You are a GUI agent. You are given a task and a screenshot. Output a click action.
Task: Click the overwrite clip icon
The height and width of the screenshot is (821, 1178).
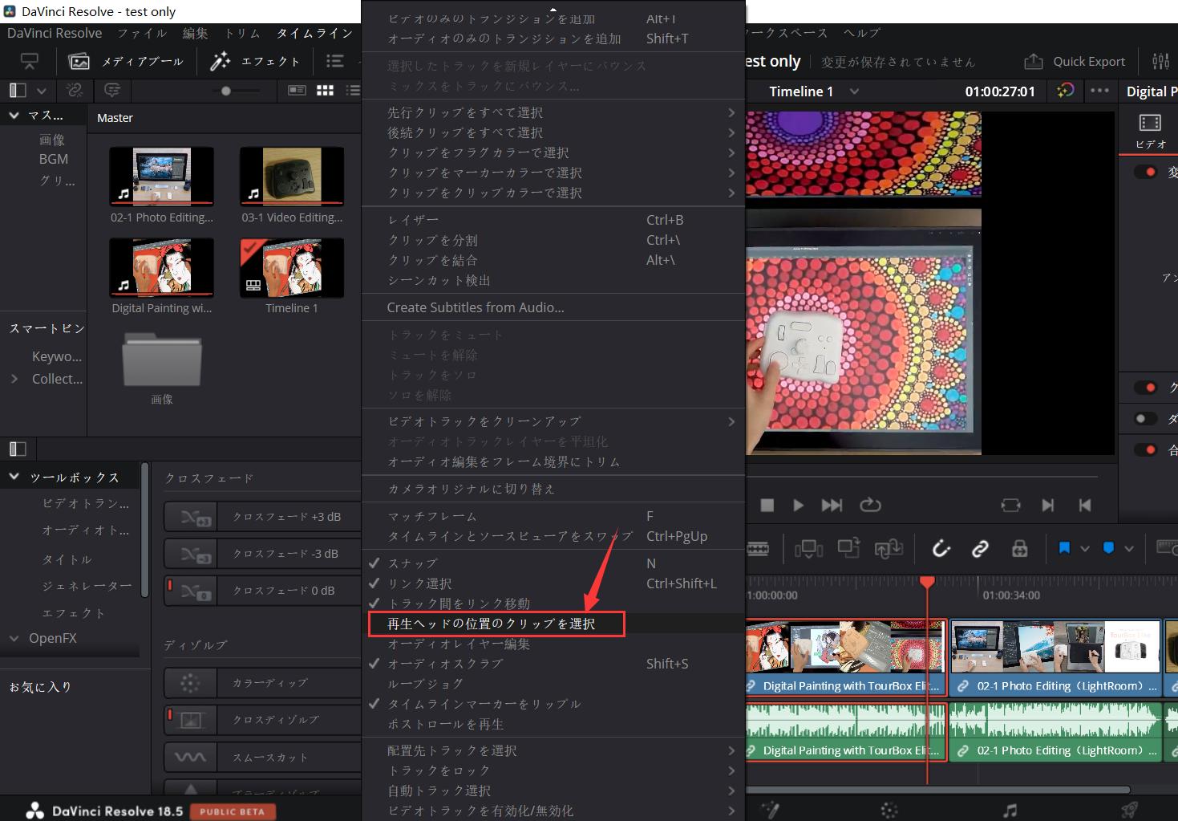[848, 548]
